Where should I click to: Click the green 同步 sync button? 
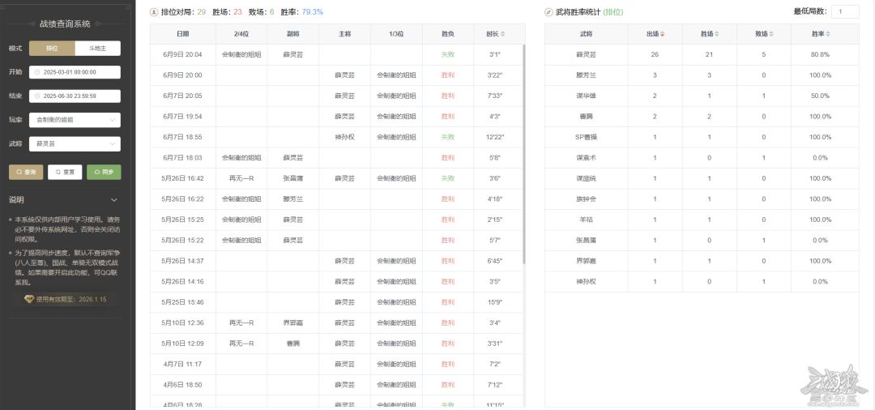tap(104, 173)
